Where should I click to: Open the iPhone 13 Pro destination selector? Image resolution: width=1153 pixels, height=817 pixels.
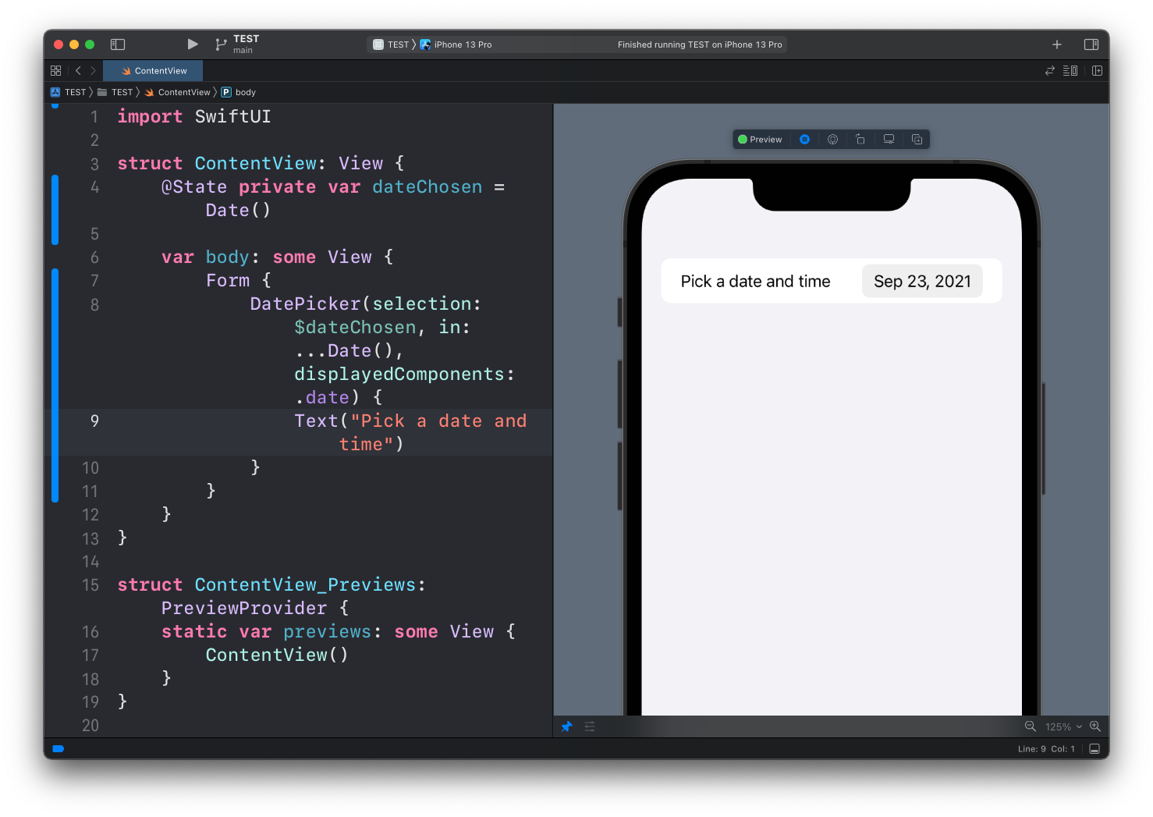tap(463, 44)
